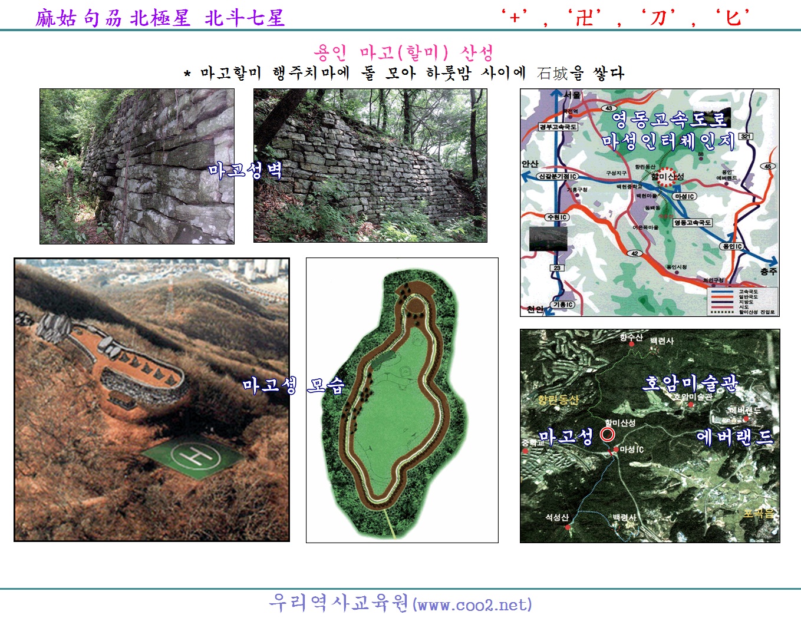Click the route 45 shield on road map
This screenshot has width=801, height=618.
click(x=767, y=166)
